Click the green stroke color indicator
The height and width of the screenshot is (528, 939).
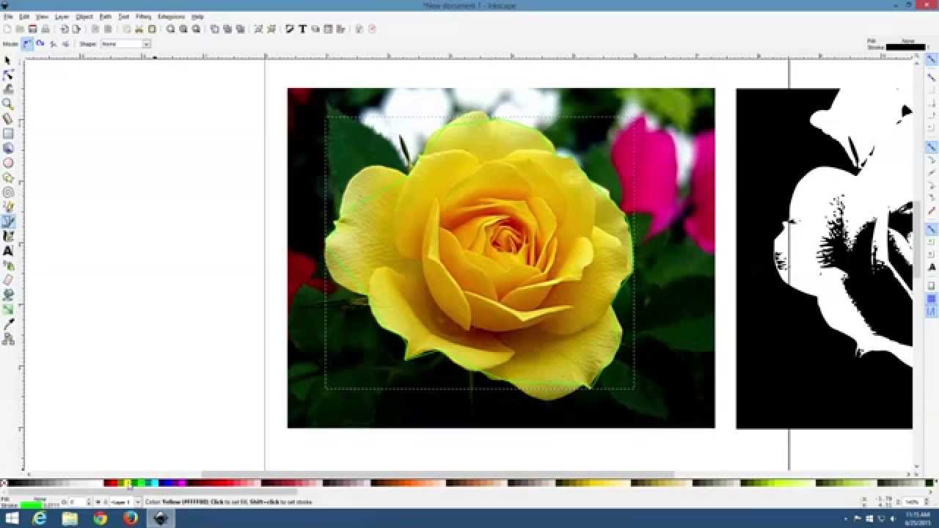pyautogui.click(x=32, y=505)
